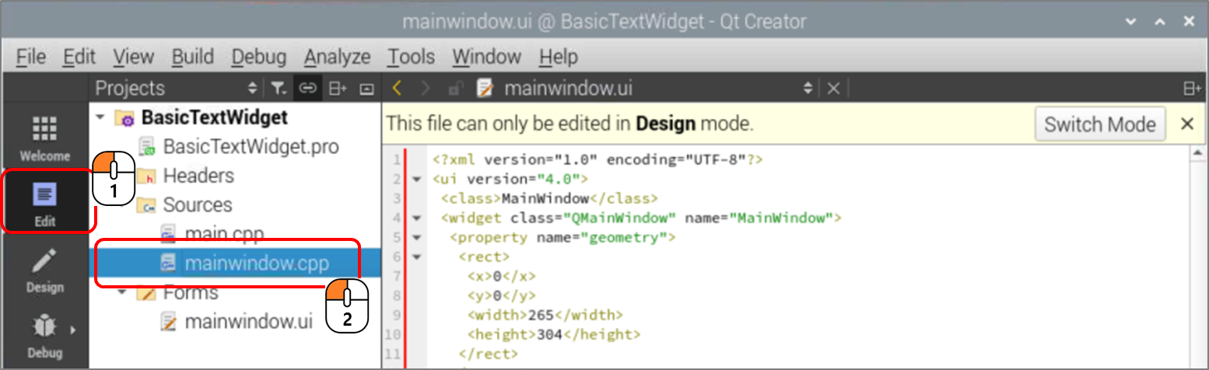The height and width of the screenshot is (370, 1209).
Task: Switch to Edit mode in sidebar
Action: (44, 204)
